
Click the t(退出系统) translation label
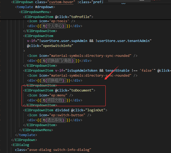tap(54, 120)
